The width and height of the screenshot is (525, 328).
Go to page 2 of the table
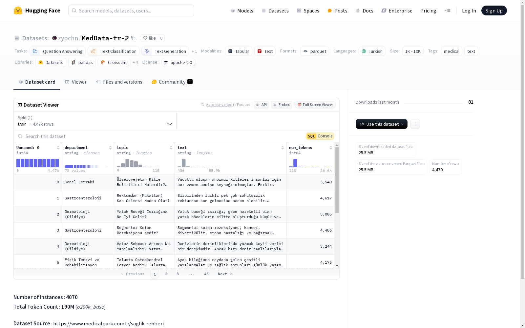click(166, 274)
